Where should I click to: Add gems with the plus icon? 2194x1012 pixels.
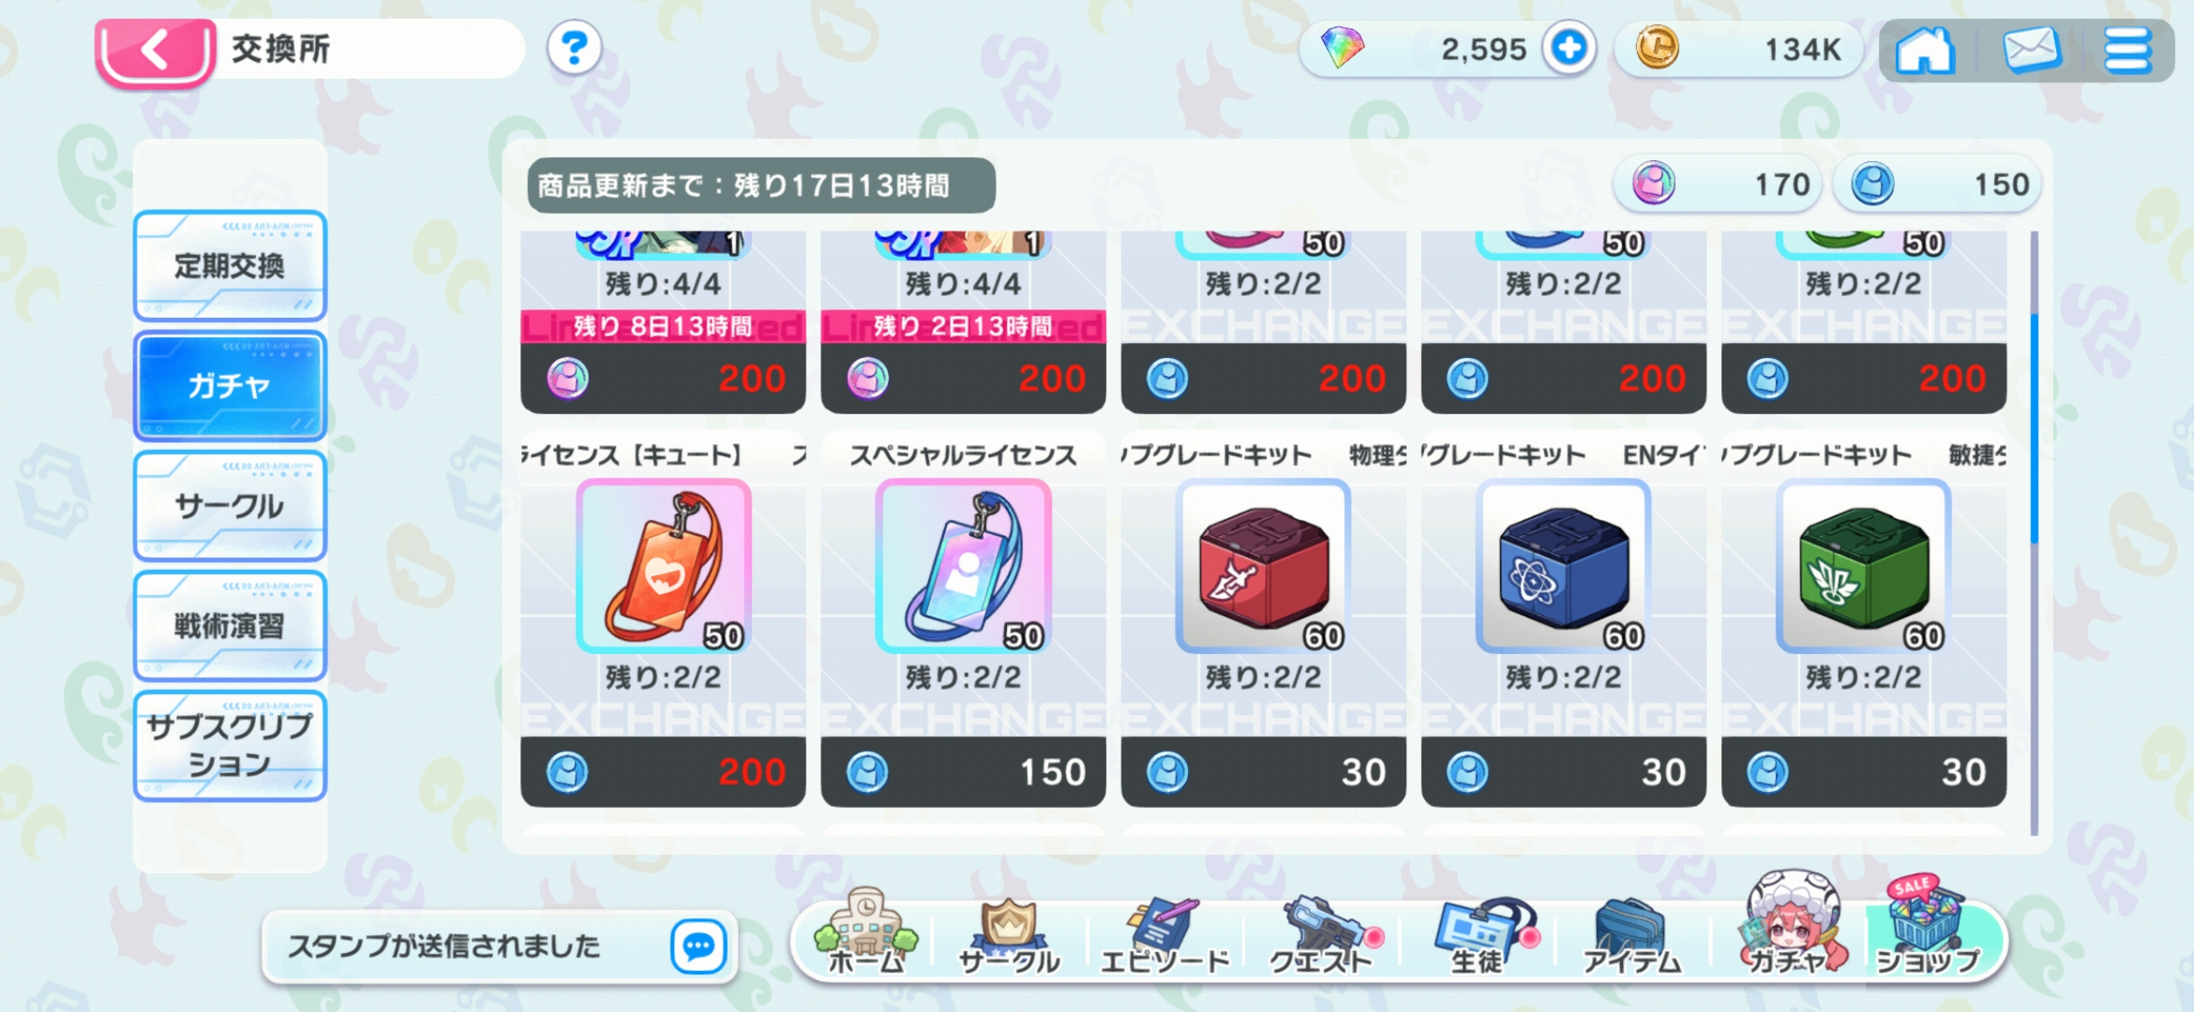click(1570, 48)
